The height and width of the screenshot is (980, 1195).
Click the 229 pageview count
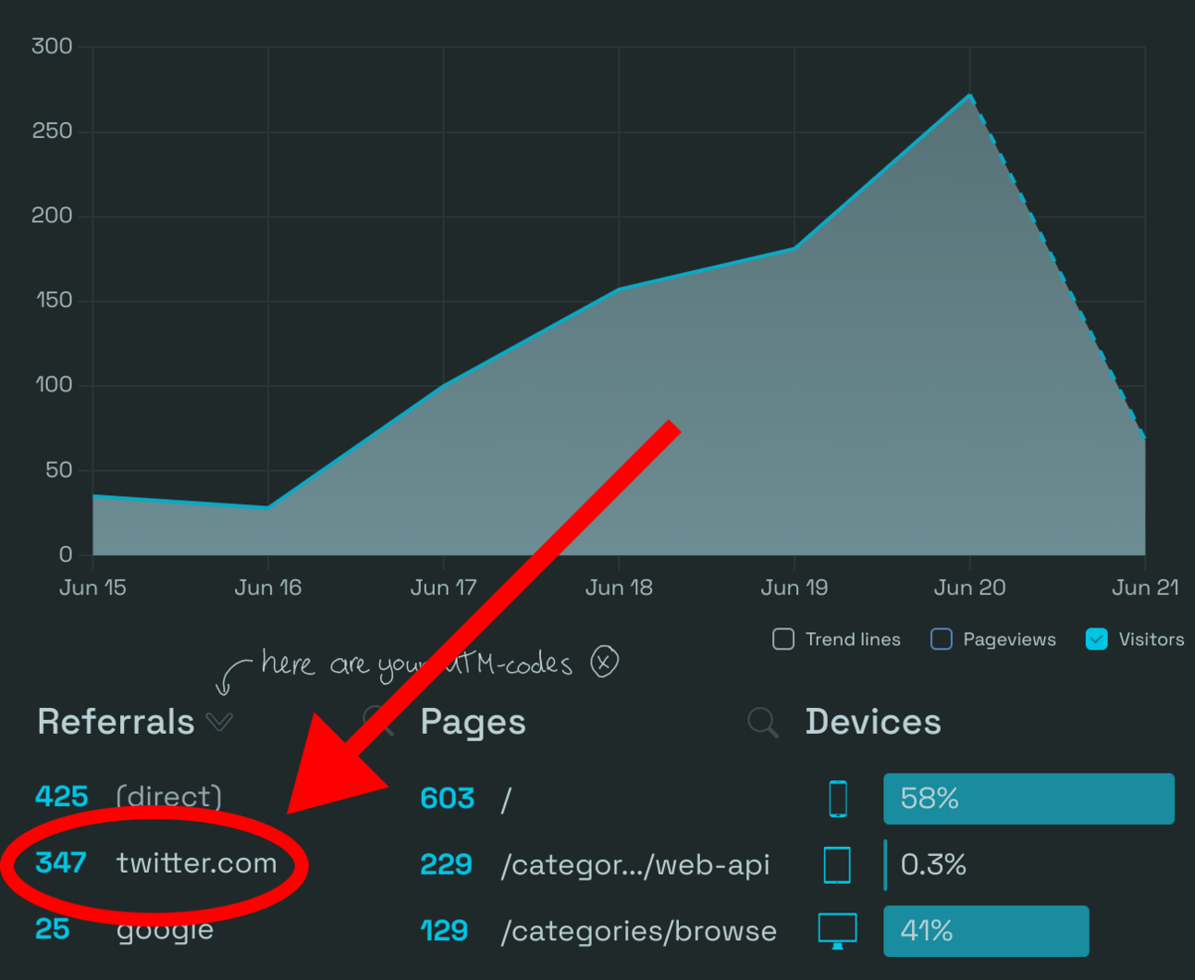(x=446, y=865)
